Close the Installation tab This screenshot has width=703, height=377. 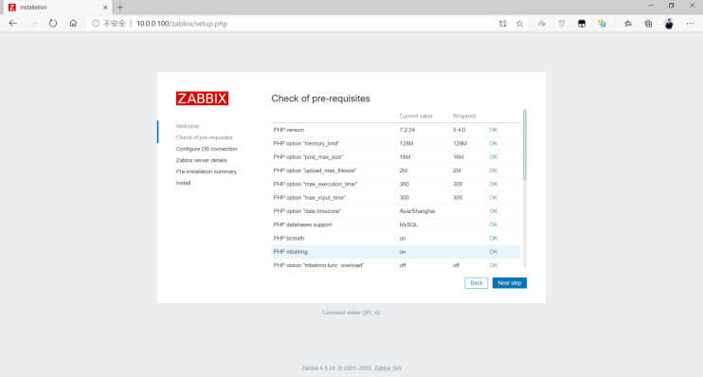105,8
